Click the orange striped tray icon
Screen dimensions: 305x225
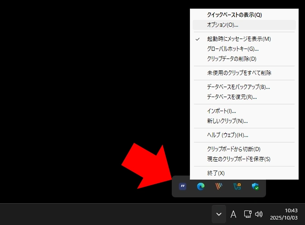(219, 186)
